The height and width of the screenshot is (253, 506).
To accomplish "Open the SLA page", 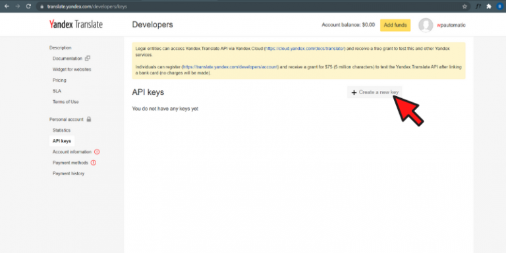I will (x=57, y=91).
